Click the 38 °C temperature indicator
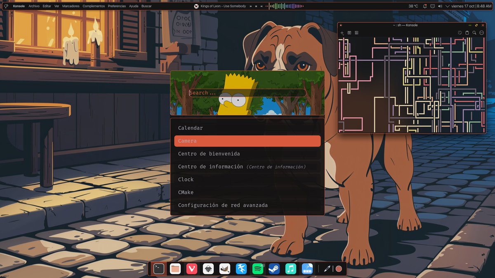 [x=413, y=6]
